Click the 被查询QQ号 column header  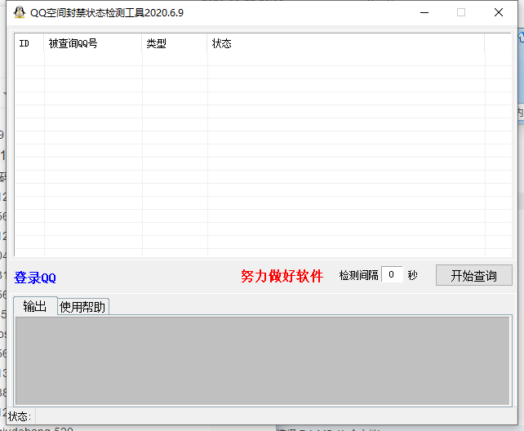tap(93, 43)
